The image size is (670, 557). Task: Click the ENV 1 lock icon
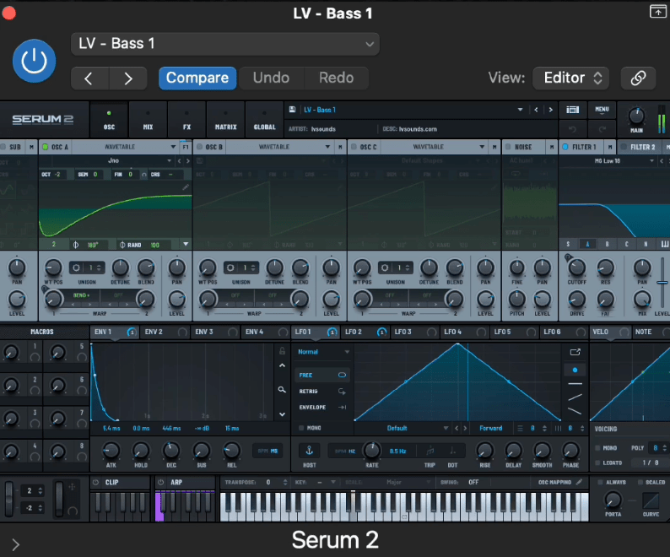pos(282,351)
